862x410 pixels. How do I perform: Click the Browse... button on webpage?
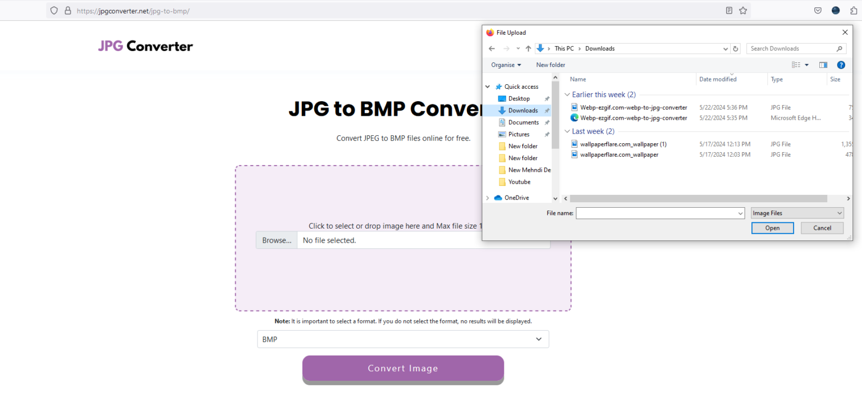click(x=277, y=240)
